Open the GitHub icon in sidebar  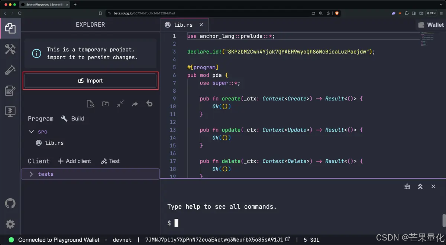coord(10,203)
